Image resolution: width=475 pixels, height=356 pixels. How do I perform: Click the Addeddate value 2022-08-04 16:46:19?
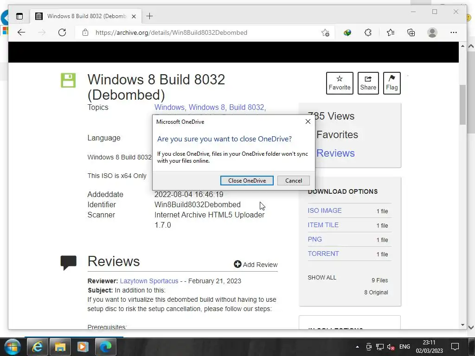click(189, 194)
